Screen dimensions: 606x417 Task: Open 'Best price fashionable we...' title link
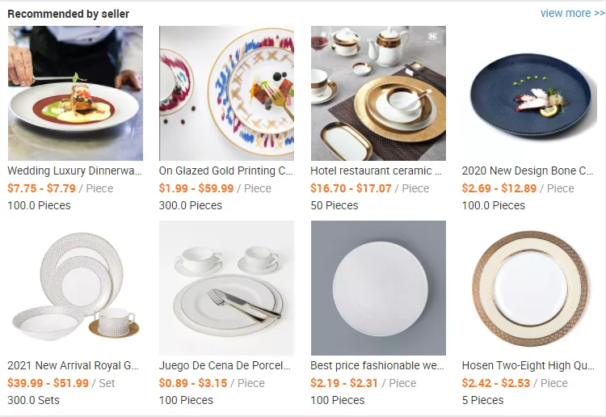click(377, 365)
